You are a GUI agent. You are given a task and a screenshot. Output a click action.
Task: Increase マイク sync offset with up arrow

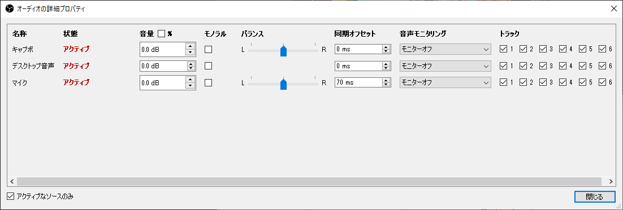click(x=386, y=81)
